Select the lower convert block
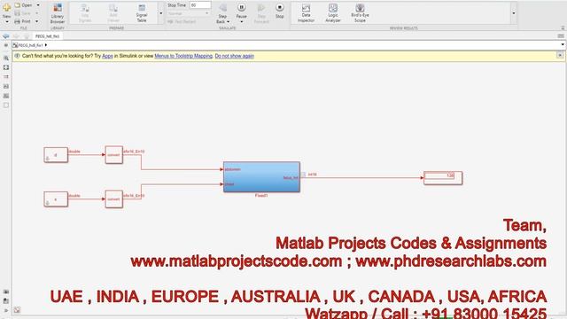567x319 pixels. click(x=113, y=199)
